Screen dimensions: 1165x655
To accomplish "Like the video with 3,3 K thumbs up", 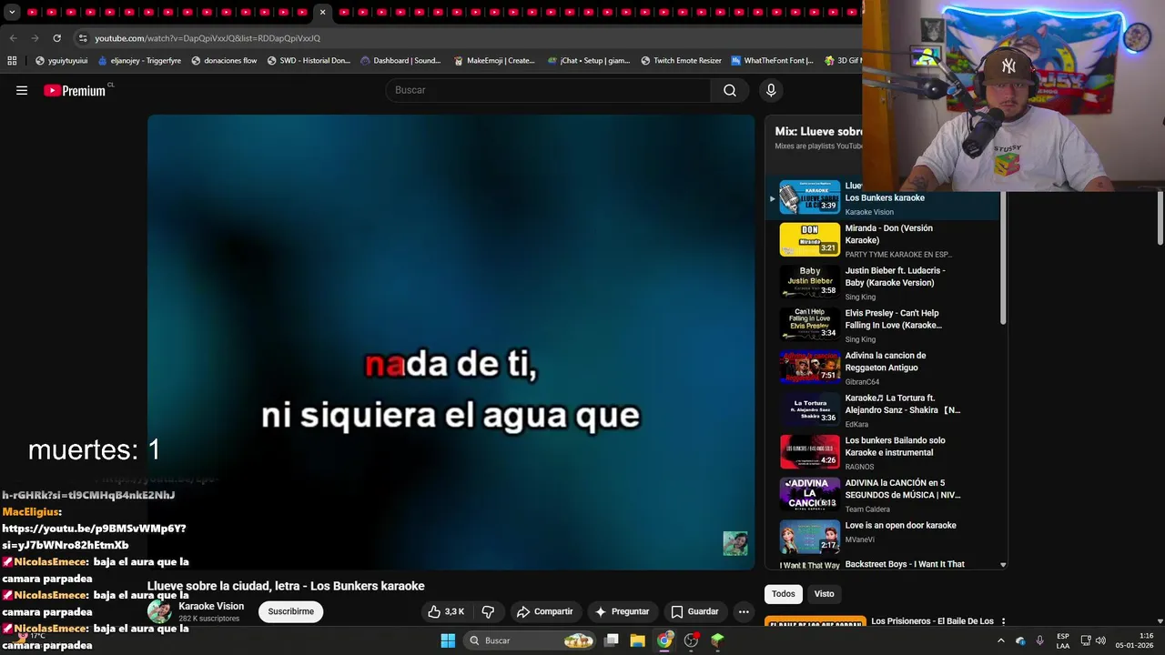I will (x=446, y=611).
